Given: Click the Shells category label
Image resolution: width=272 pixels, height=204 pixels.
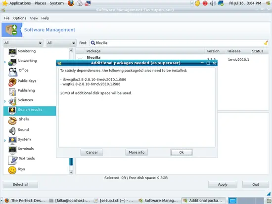Looking at the screenshot, I should pyautogui.click(x=24, y=119).
